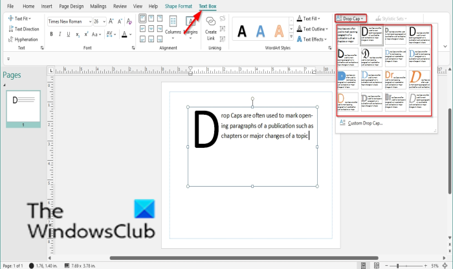Apply superscript formatting
This screenshot has width=453, height=269.
(86, 34)
